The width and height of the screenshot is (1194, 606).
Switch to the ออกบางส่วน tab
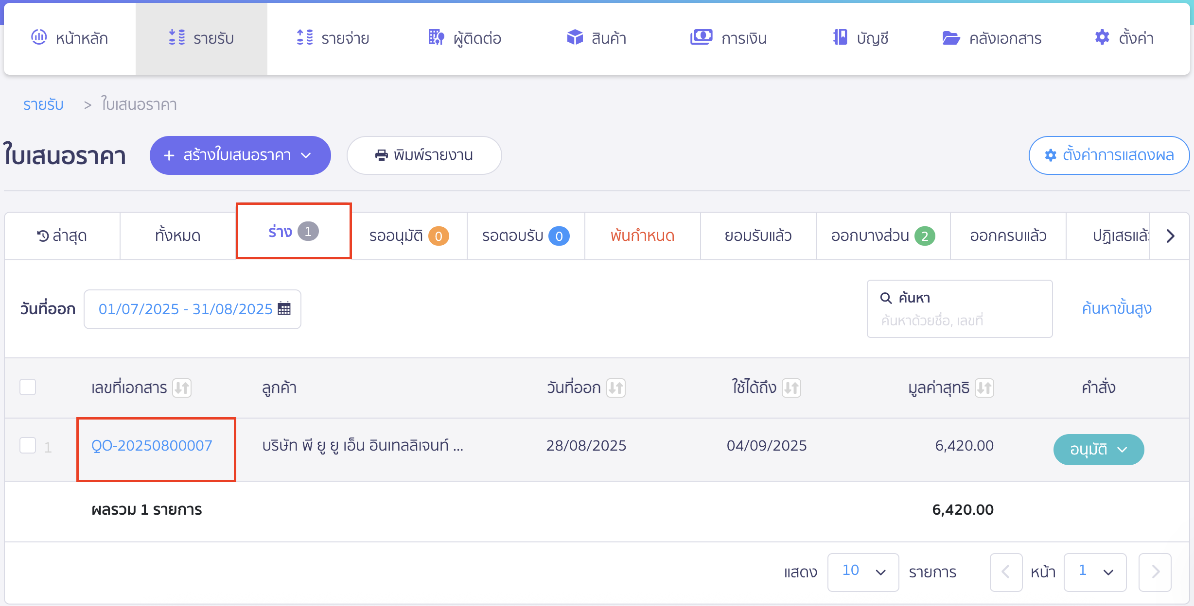point(883,236)
